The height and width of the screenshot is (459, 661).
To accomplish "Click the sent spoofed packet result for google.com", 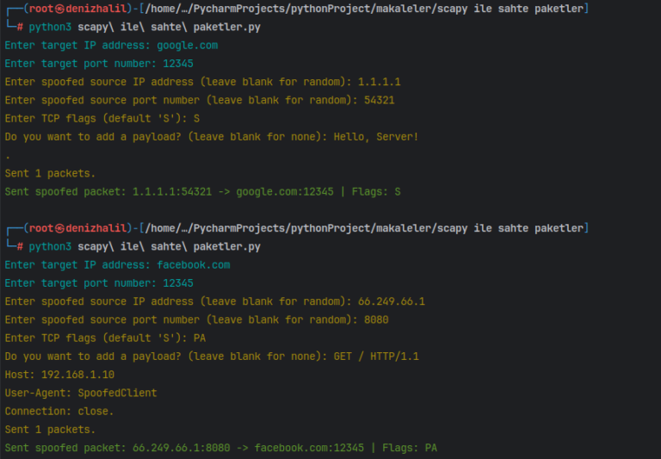I will [202, 191].
